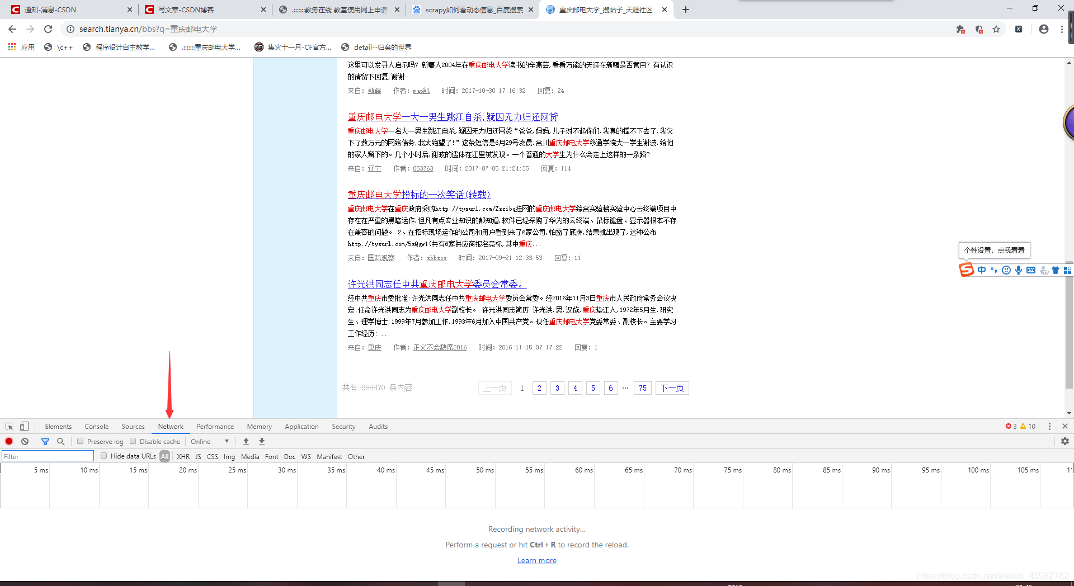The height and width of the screenshot is (586, 1074).
Task: Open the Audits panel tab
Action: coord(378,426)
